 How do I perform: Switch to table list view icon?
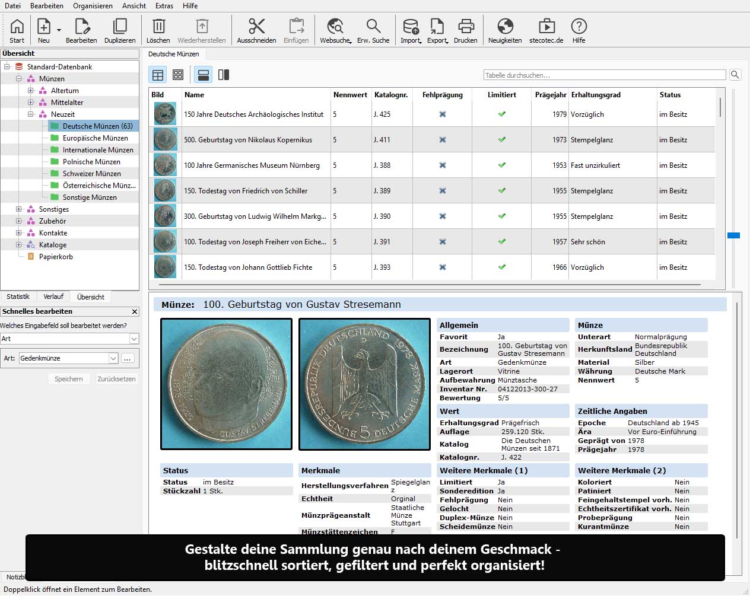(158, 75)
